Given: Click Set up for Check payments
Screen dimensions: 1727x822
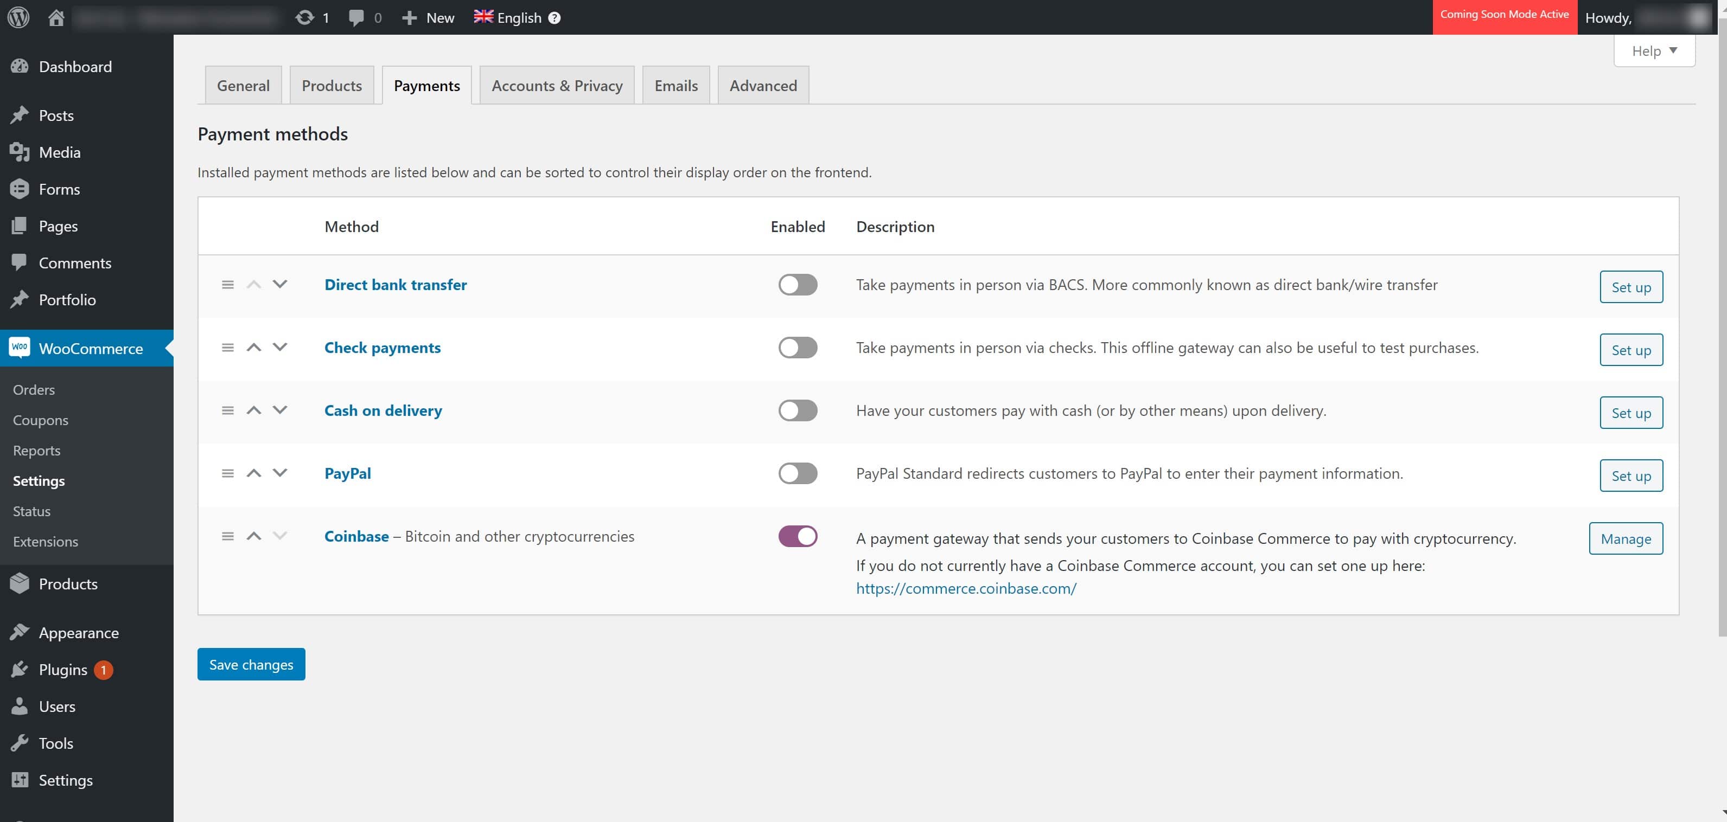Looking at the screenshot, I should 1631,350.
